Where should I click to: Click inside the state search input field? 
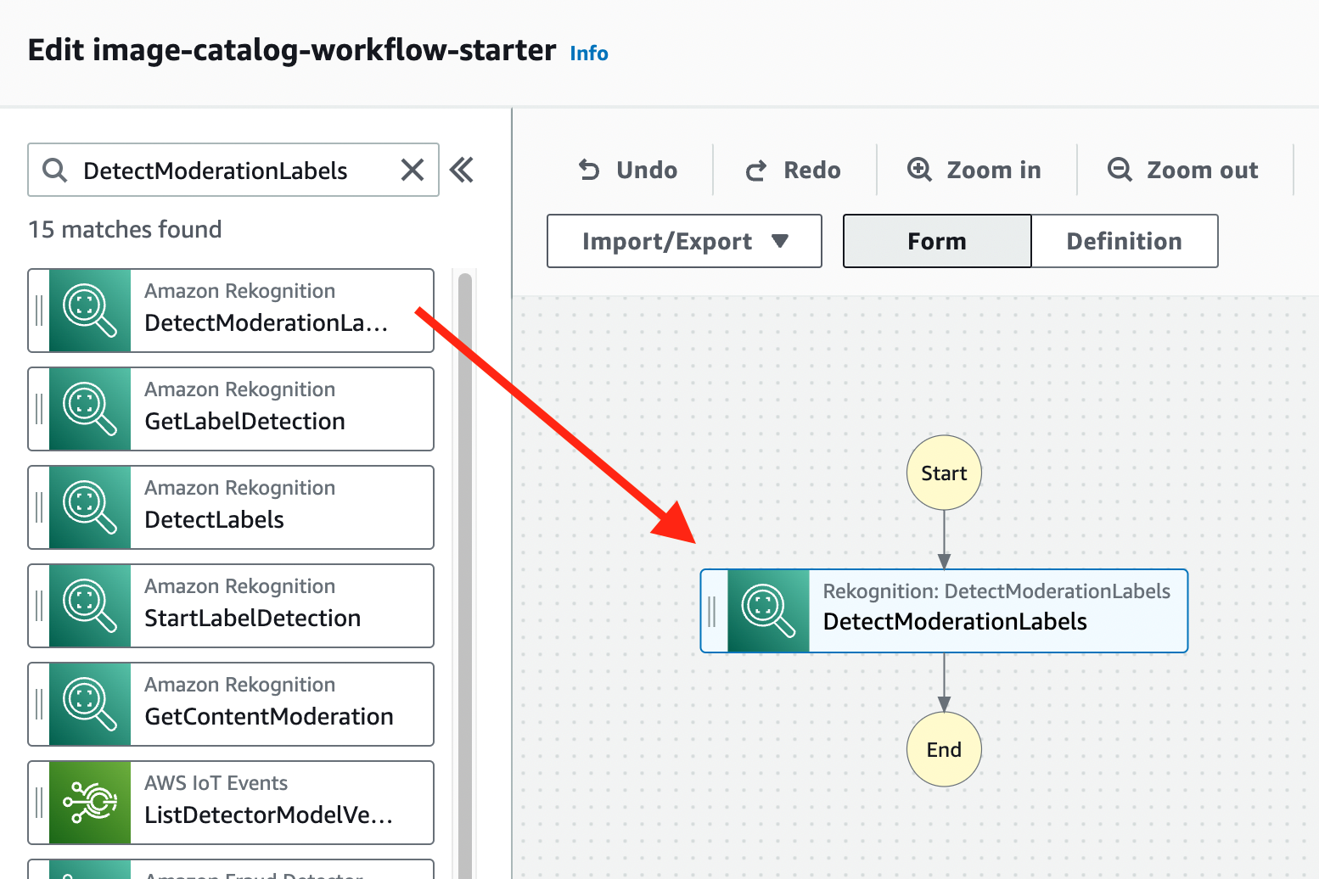pos(233,171)
